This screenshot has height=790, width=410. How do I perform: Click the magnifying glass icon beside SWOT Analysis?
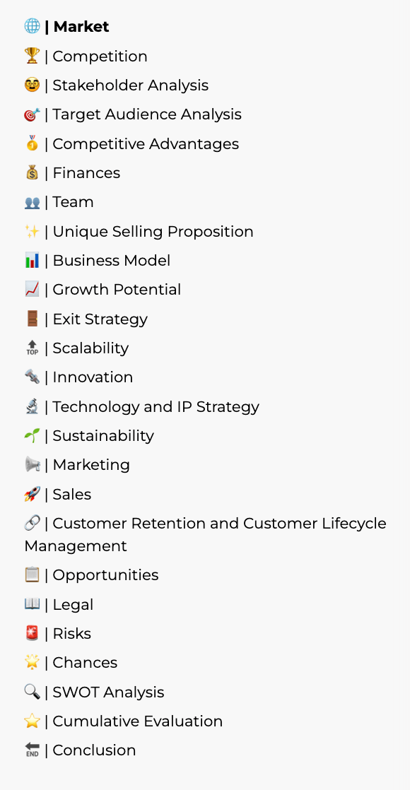[33, 692]
